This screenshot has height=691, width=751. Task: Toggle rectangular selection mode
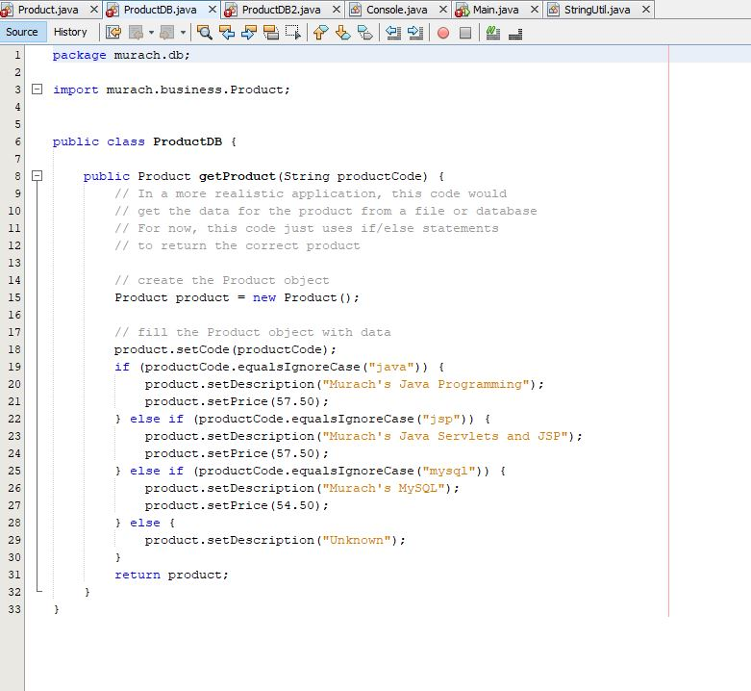[x=292, y=33]
